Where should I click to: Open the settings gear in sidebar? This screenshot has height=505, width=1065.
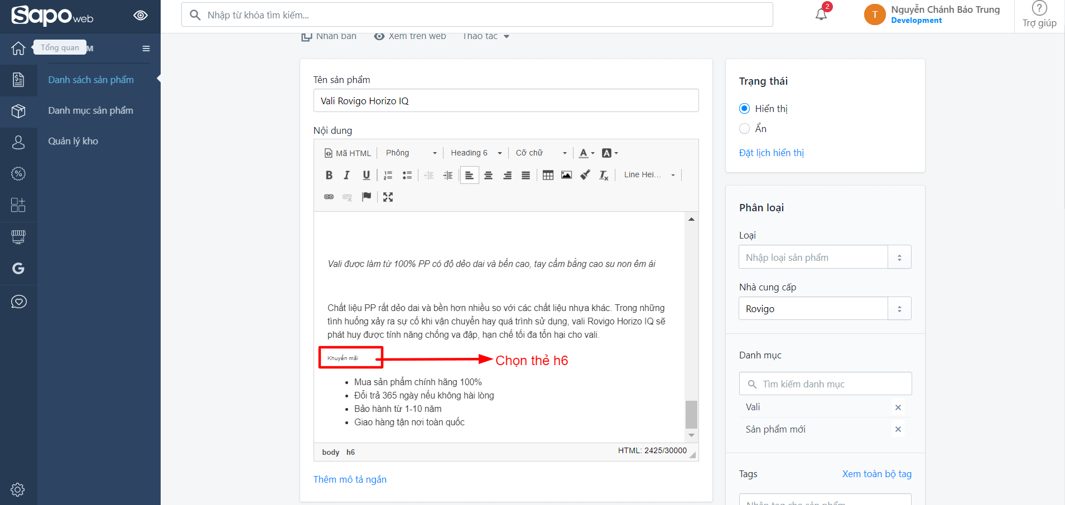[x=18, y=489]
